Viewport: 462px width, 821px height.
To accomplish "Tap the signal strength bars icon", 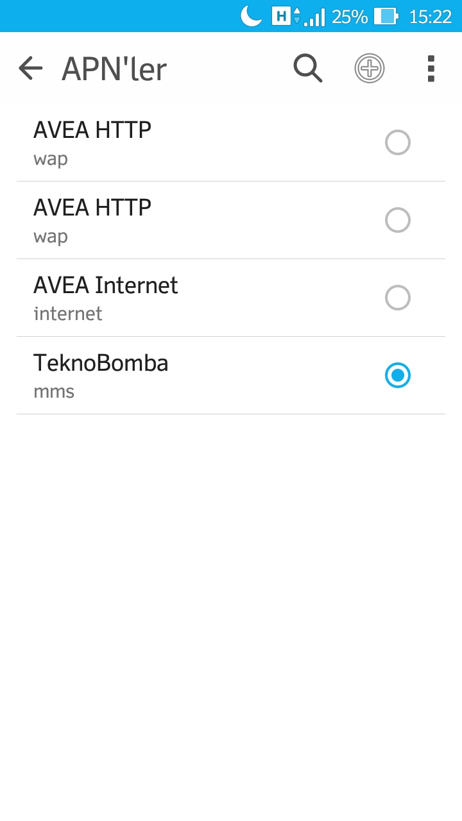I will [315, 17].
